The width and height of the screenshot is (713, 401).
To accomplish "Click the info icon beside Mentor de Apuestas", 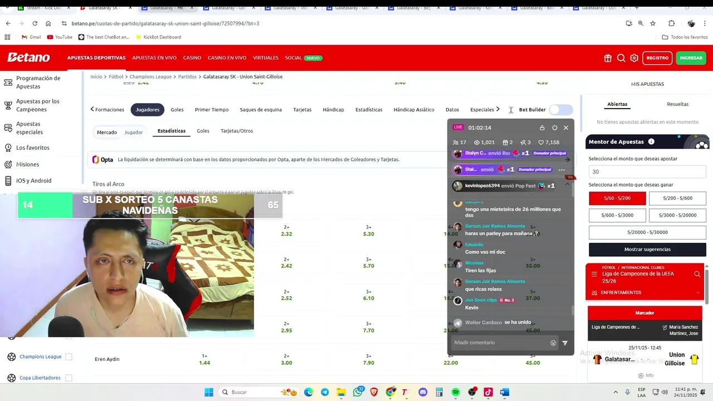I will click(x=651, y=142).
